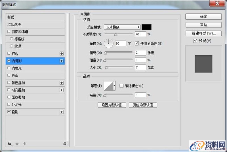This screenshot has width=227, height=152.
Task: Open the 投影 settings row
Action: [x=35, y=112]
